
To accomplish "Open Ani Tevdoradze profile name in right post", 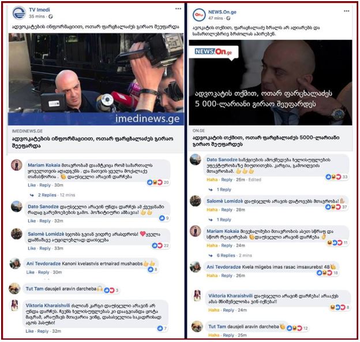I will pos(224,267).
